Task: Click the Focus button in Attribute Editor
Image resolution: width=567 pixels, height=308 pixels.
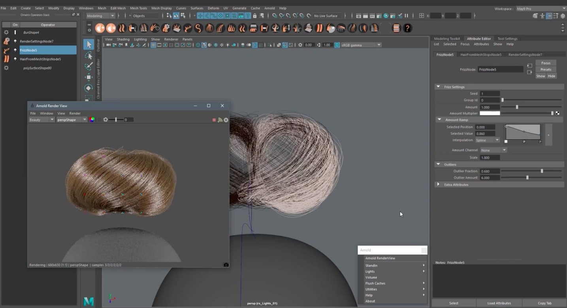Action: click(546, 63)
